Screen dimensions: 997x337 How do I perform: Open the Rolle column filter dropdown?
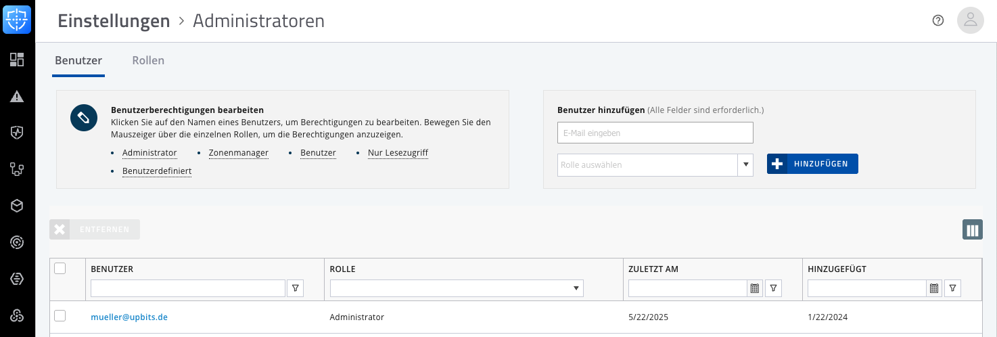457,288
